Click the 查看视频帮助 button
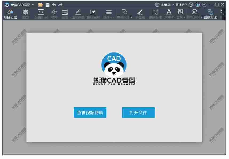This screenshot has height=159, width=229. pos(90,112)
